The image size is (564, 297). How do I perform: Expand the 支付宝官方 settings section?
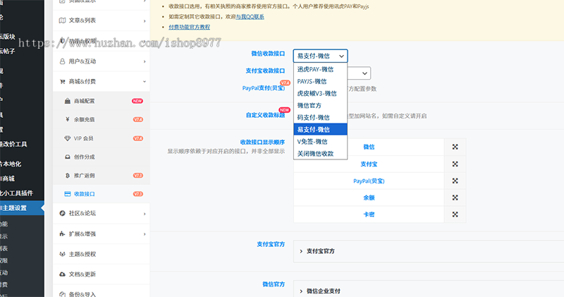click(429, 251)
